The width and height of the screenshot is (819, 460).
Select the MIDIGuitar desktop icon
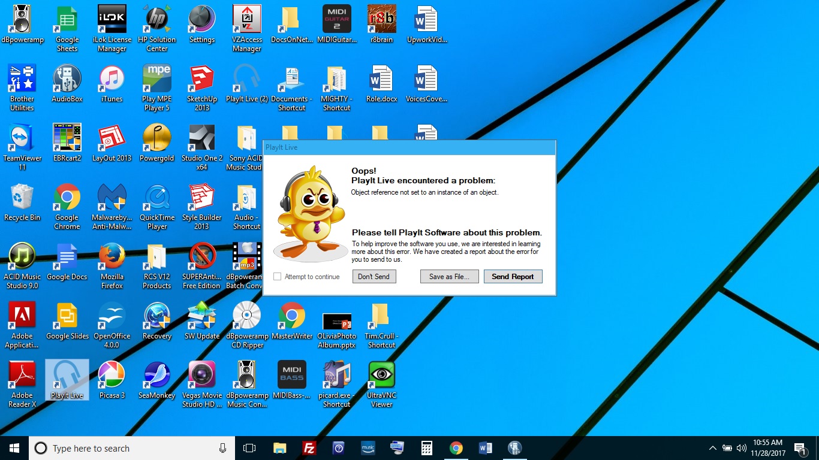[x=337, y=25]
